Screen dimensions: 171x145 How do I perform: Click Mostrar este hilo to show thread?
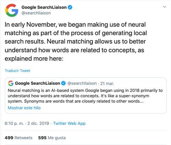tap(24, 108)
